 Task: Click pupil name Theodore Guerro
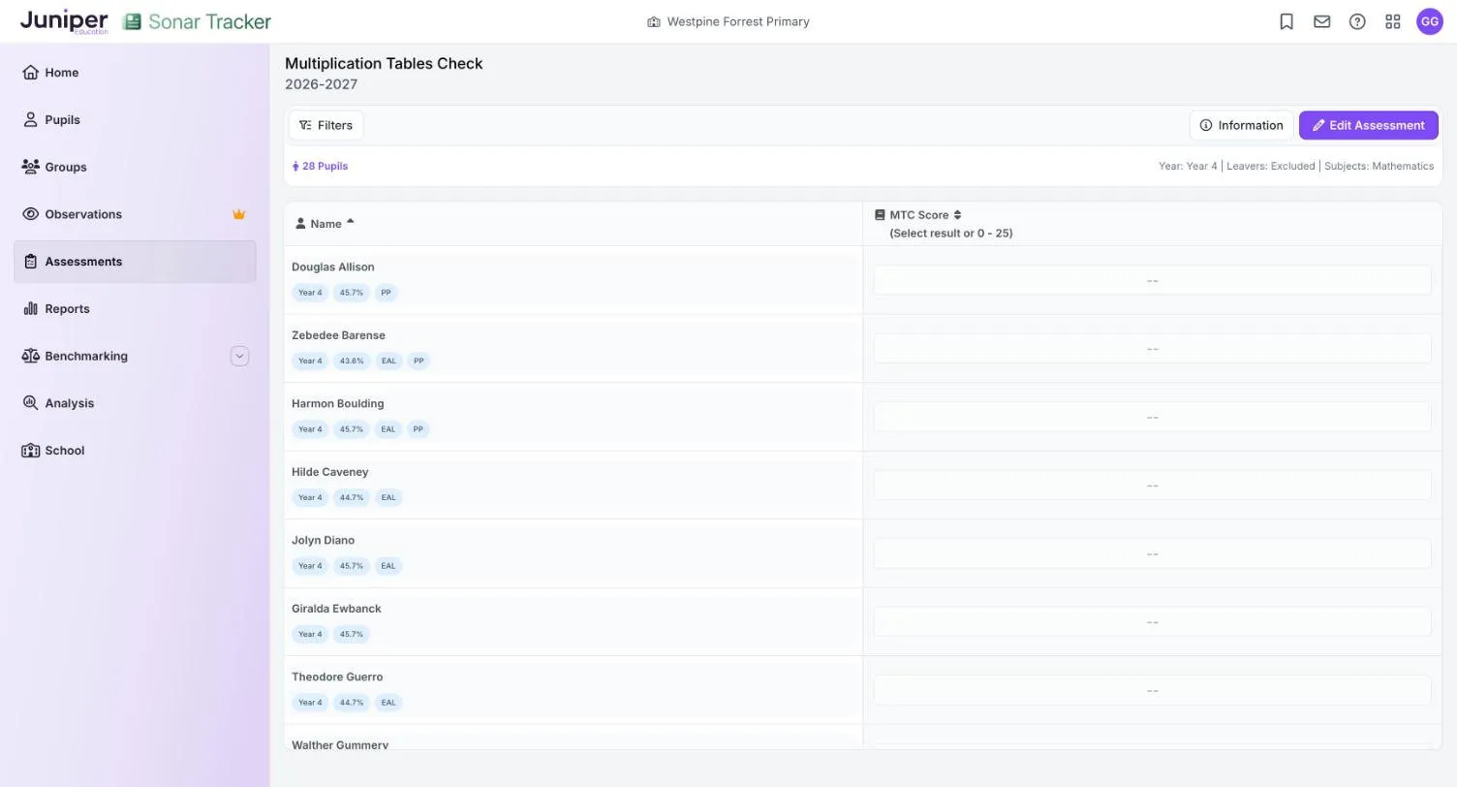point(337,677)
